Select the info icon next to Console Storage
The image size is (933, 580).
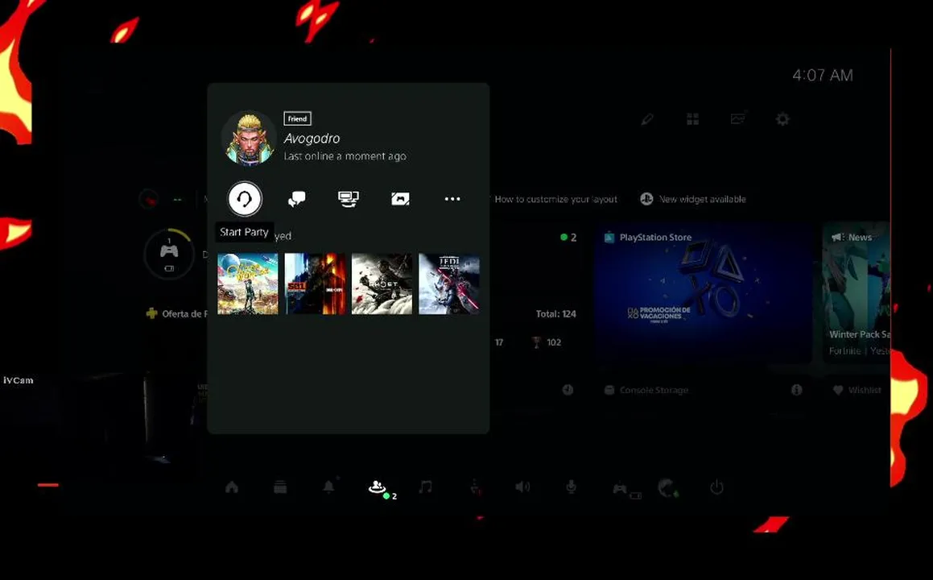(x=797, y=390)
